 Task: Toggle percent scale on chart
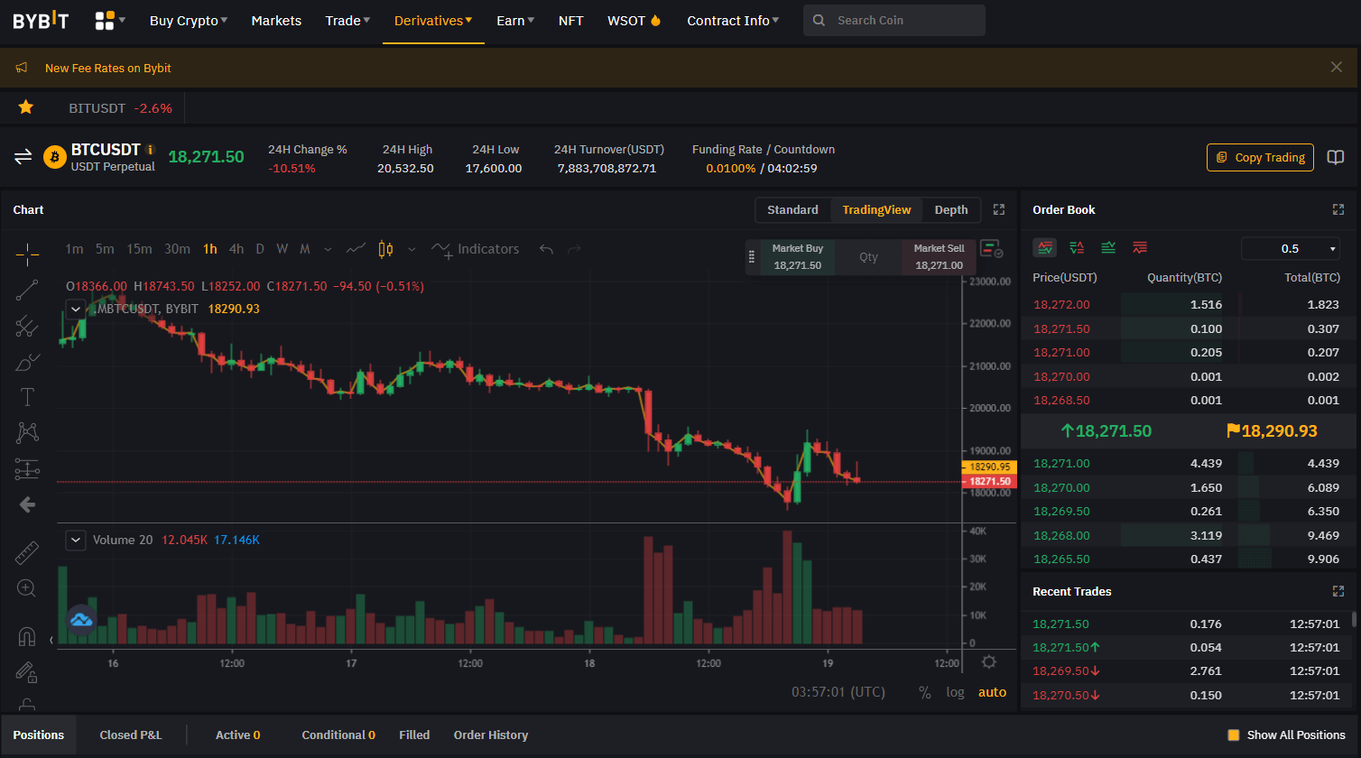click(925, 692)
